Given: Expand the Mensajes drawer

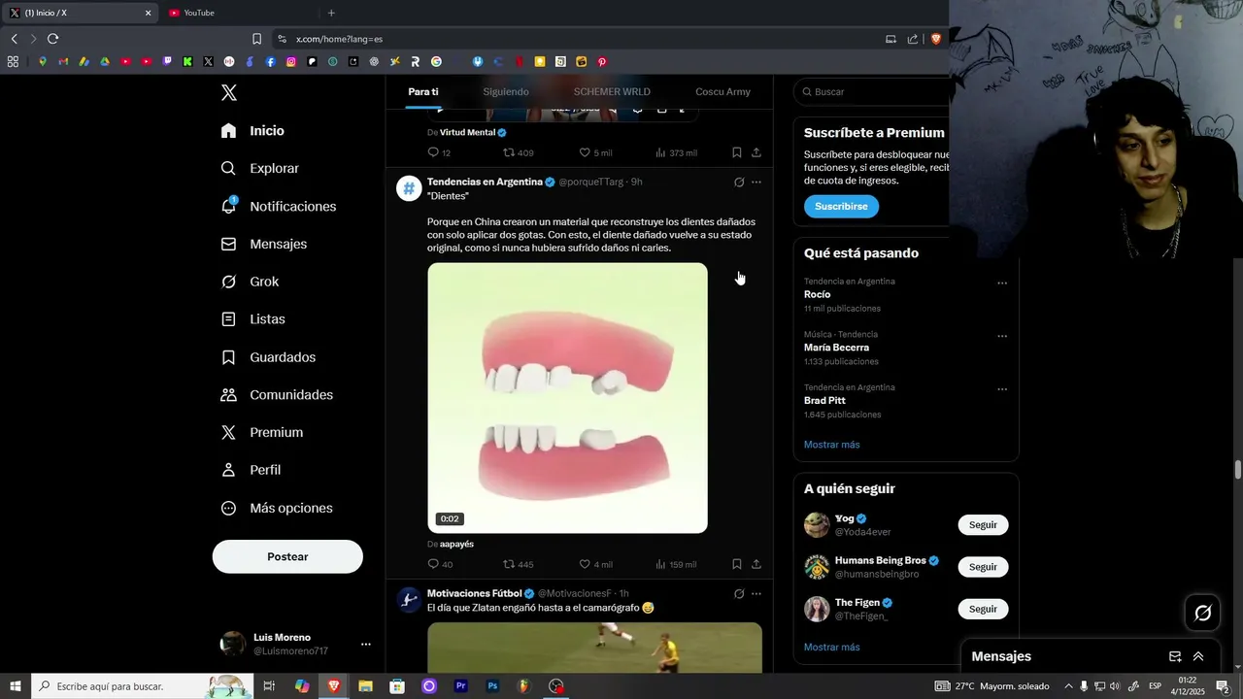Looking at the screenshot, I should click(x=1198, y=657).
